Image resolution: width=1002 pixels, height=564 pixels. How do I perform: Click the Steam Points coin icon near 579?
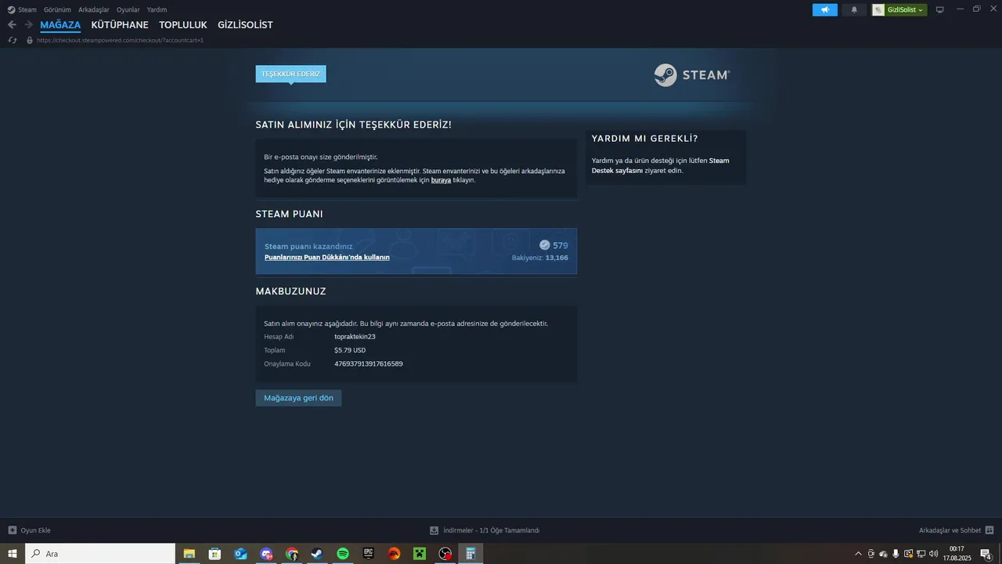point(544,245)
